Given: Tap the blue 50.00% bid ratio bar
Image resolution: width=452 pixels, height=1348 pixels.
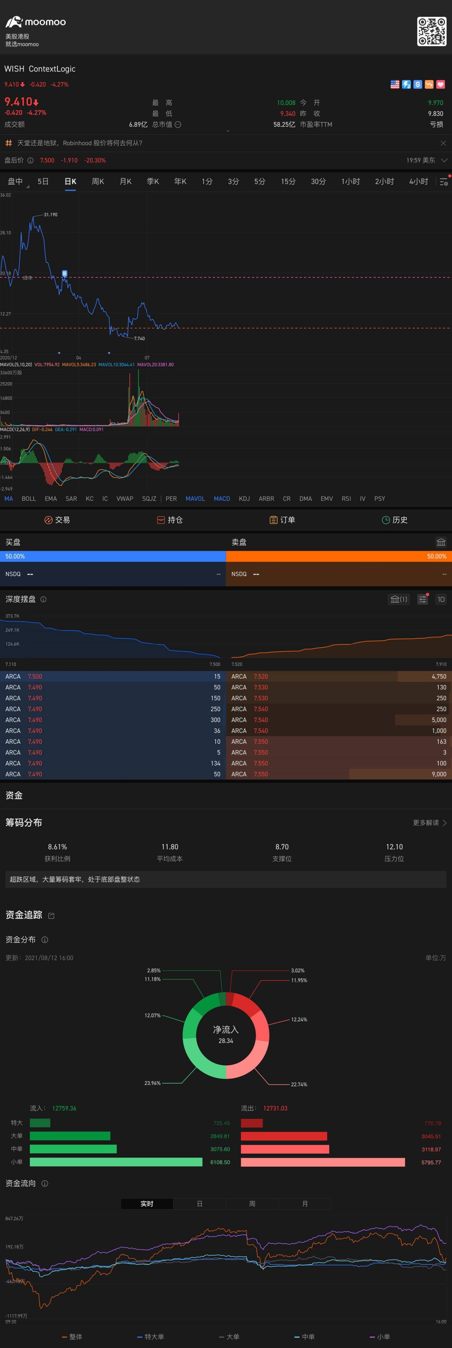Looking at the screenshot, I should 113,556.
